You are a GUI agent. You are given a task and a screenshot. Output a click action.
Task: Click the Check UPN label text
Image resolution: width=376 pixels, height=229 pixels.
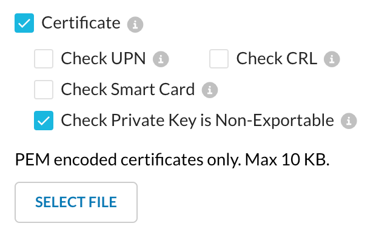103,59
